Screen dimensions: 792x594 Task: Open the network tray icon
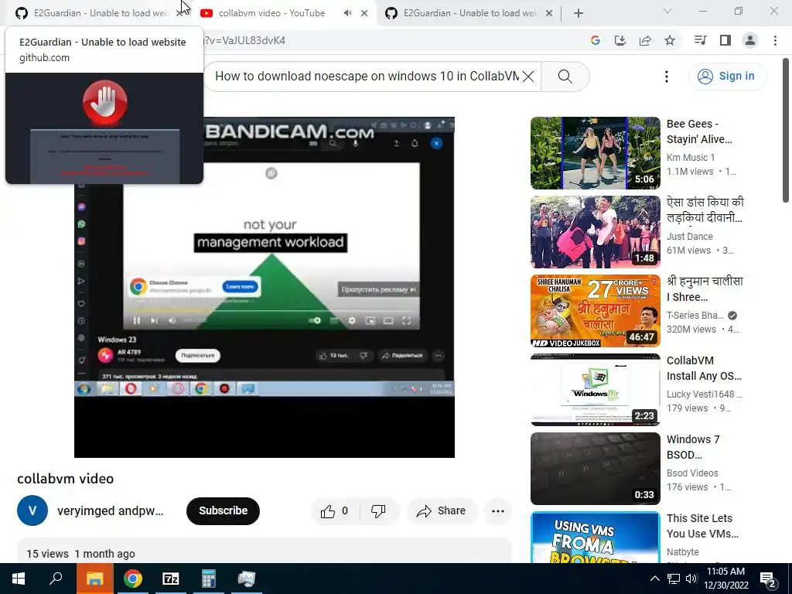click(x=674, y=579)
